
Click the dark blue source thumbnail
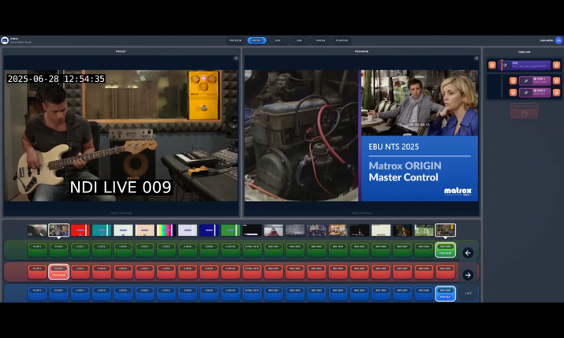point(209,230)
